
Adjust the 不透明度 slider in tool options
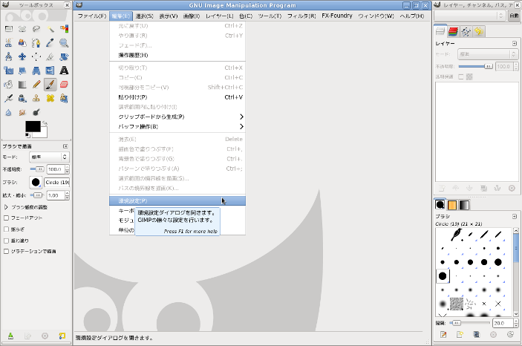(x=37, y=169)
